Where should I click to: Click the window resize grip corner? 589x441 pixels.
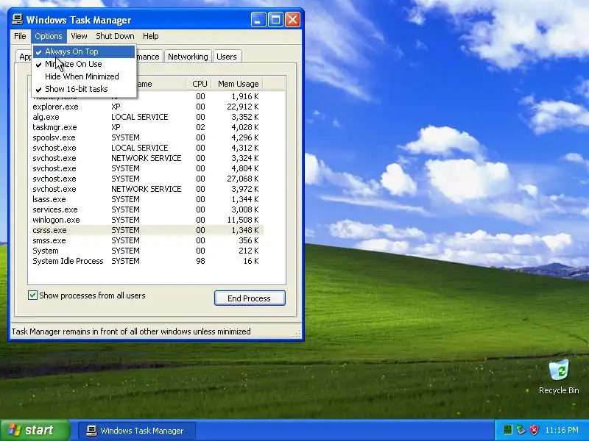(x=297, y=334)
